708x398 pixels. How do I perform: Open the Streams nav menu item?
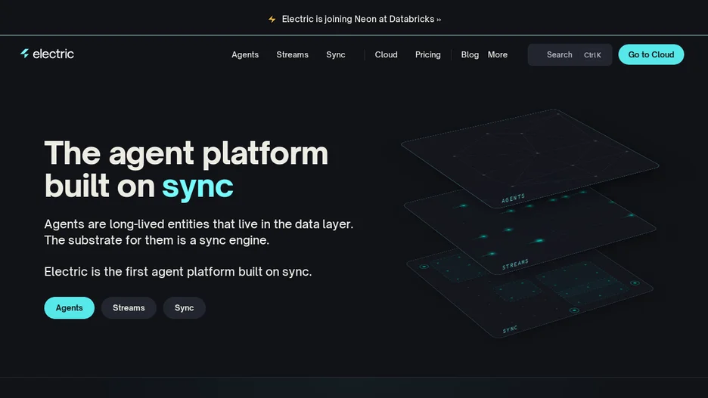tap(292, 54)
